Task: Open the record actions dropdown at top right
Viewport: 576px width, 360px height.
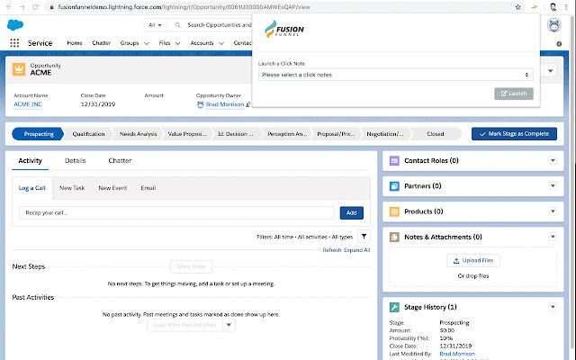Action: click(x=550, y=70)
